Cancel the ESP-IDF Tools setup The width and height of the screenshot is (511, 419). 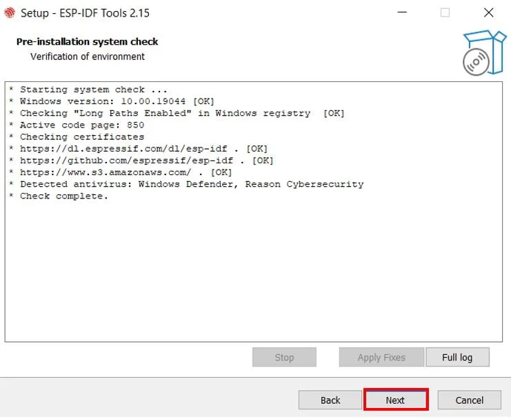470,400
